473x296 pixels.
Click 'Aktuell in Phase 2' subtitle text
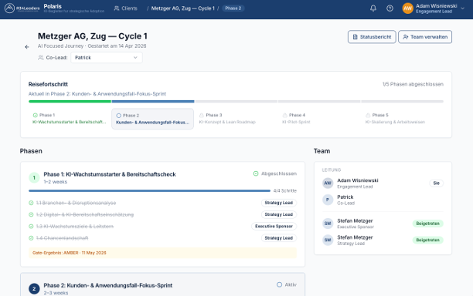click(97, 94)
